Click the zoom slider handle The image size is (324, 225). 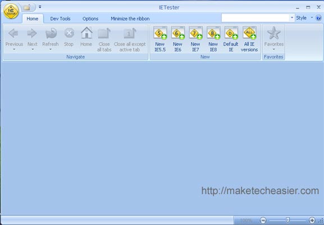[x=288, y=220]
